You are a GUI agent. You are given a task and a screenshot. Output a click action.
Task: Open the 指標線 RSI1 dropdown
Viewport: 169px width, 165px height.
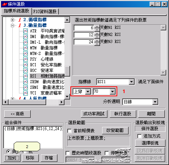(x=131, y=82)
